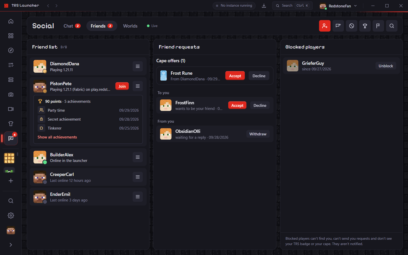Open the compass Discover icon in the sidebar
Screen dimensions: 408x255
tap(11, 50)
